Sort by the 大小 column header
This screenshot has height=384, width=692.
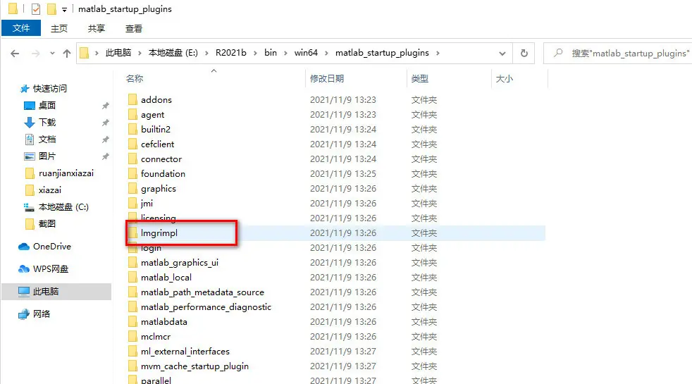tap(505, 79)
